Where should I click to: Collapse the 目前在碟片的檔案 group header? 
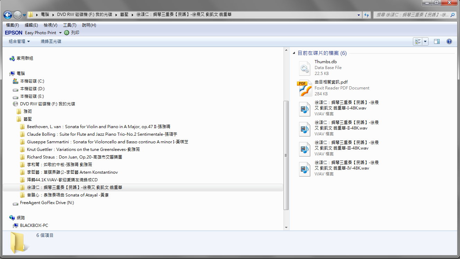point(294,53)
